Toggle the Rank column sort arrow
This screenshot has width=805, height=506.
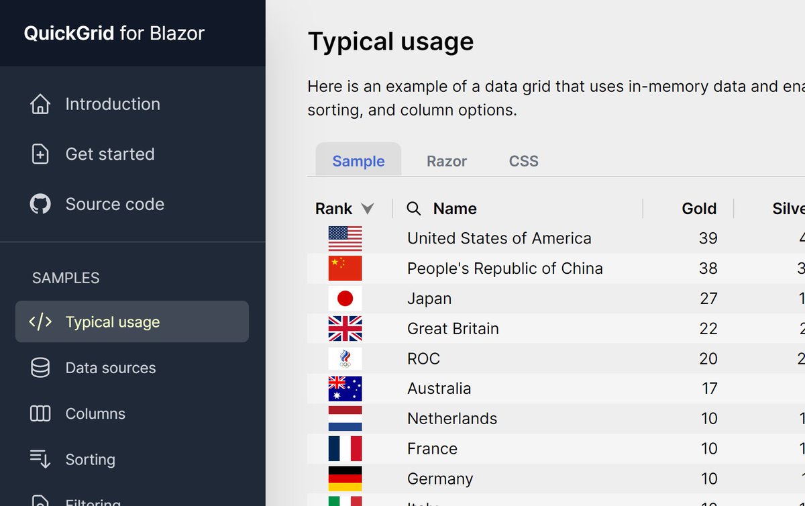coord(368,209)
